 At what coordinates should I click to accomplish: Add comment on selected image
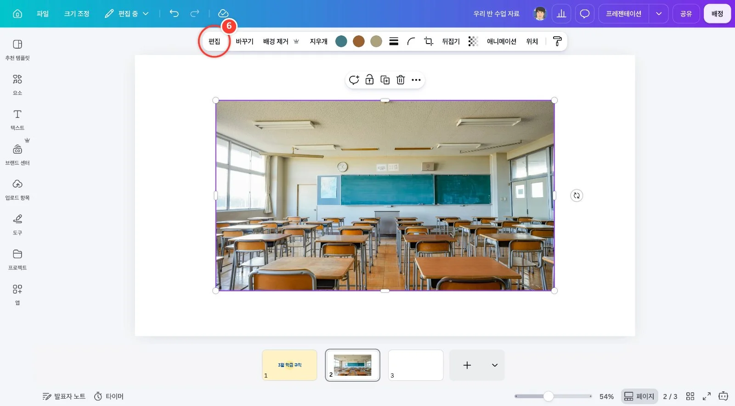pyautogui.click(x=354, y=80)
